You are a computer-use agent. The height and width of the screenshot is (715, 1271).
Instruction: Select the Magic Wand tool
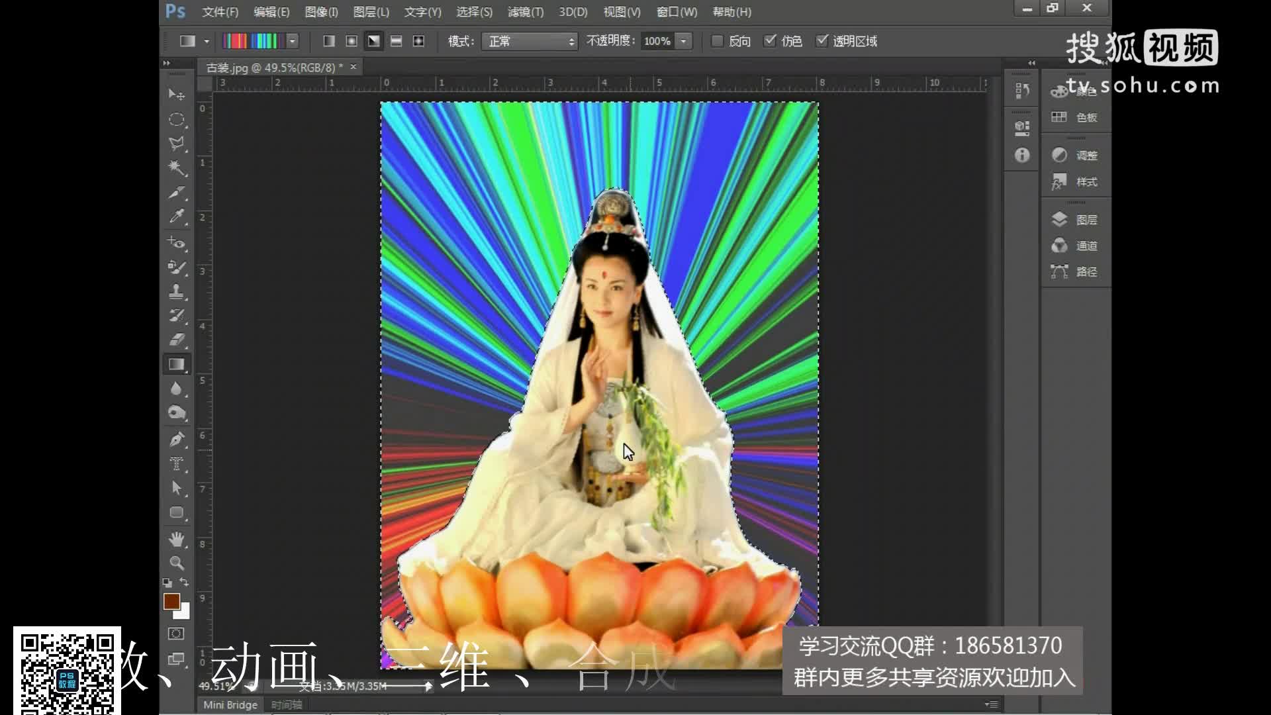[176, 167]
